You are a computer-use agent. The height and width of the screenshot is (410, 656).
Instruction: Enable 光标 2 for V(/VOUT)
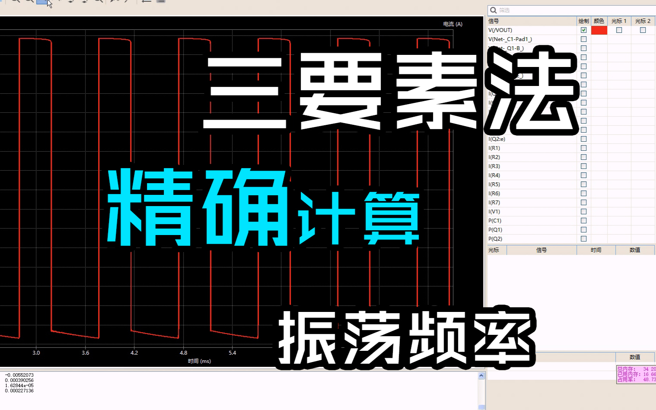(643, 30)
